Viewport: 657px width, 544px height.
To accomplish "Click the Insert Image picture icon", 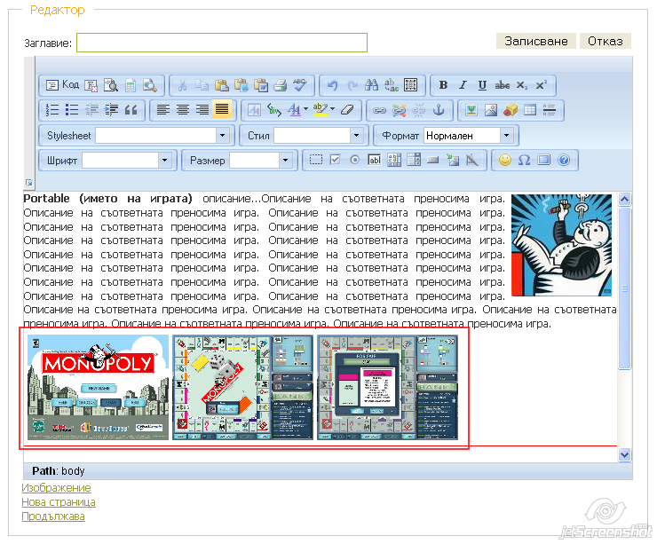I will 491,110.
